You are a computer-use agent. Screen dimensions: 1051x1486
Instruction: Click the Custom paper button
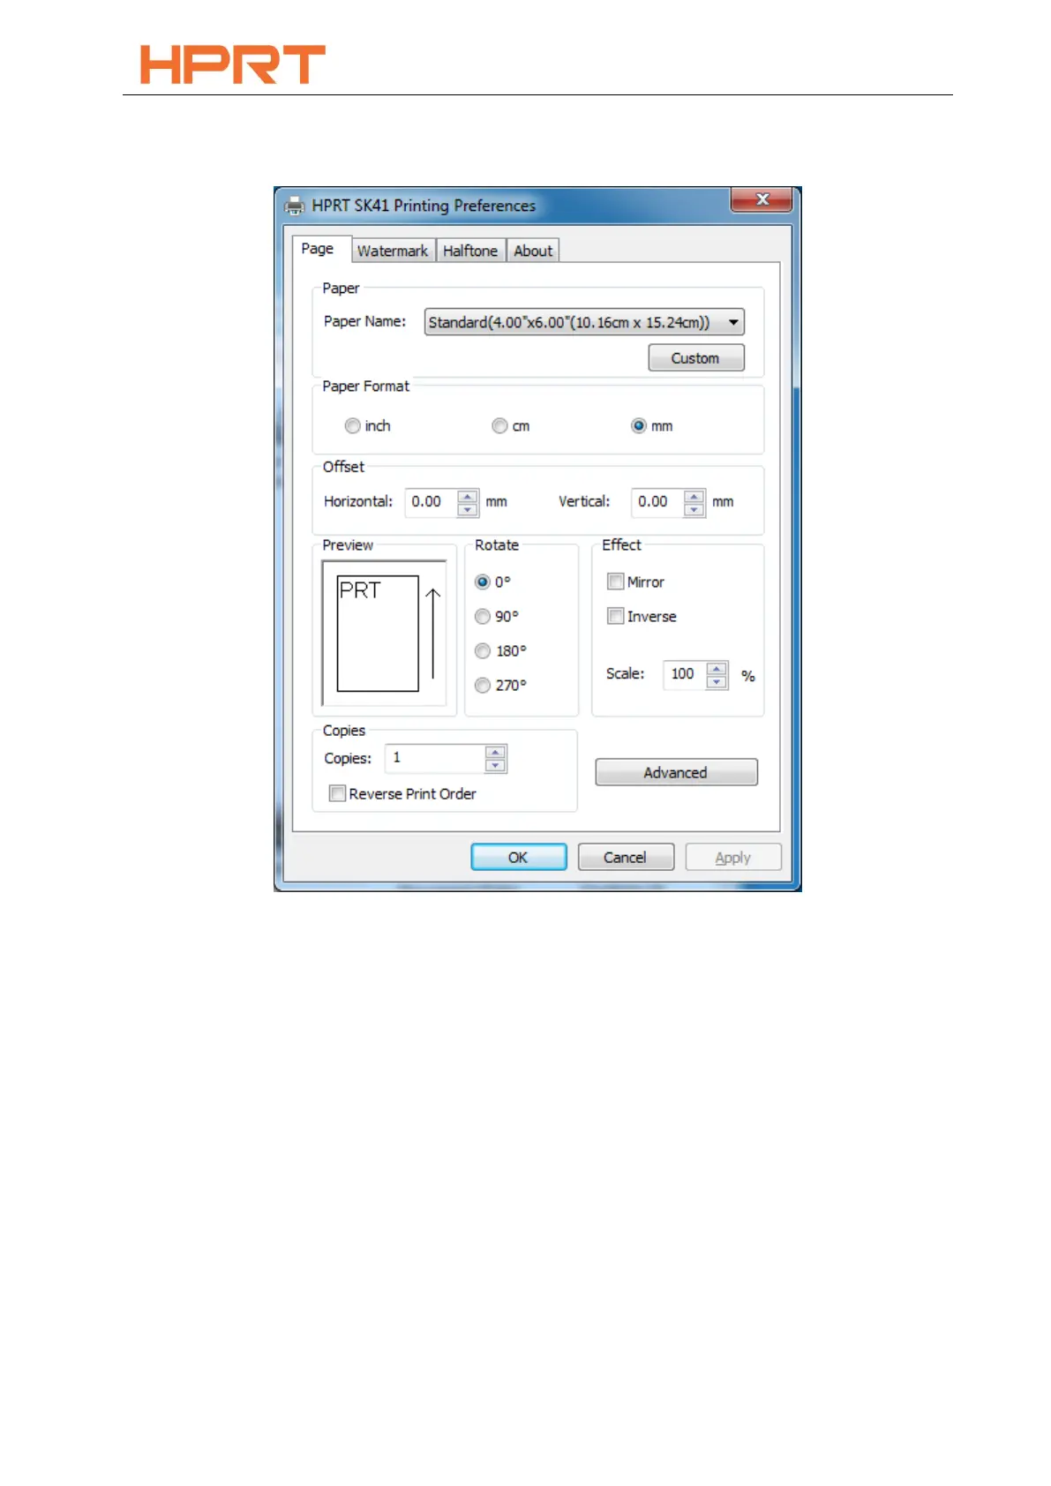696,357
